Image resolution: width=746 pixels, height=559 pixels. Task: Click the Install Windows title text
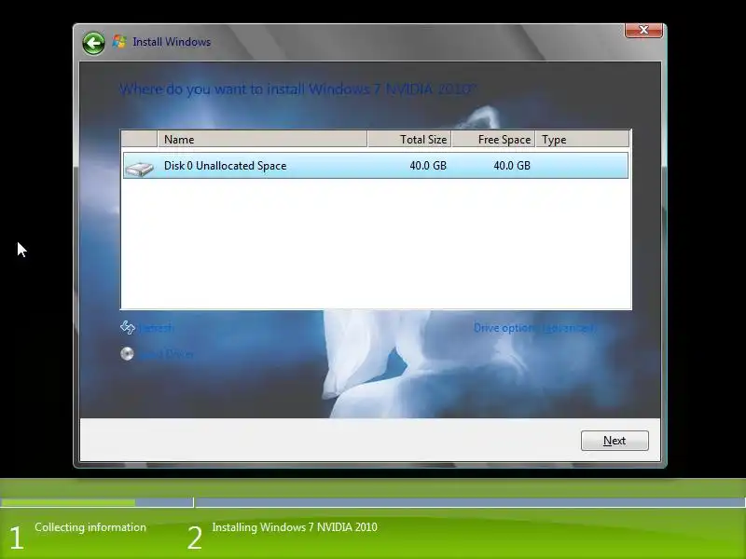(172, 42)
